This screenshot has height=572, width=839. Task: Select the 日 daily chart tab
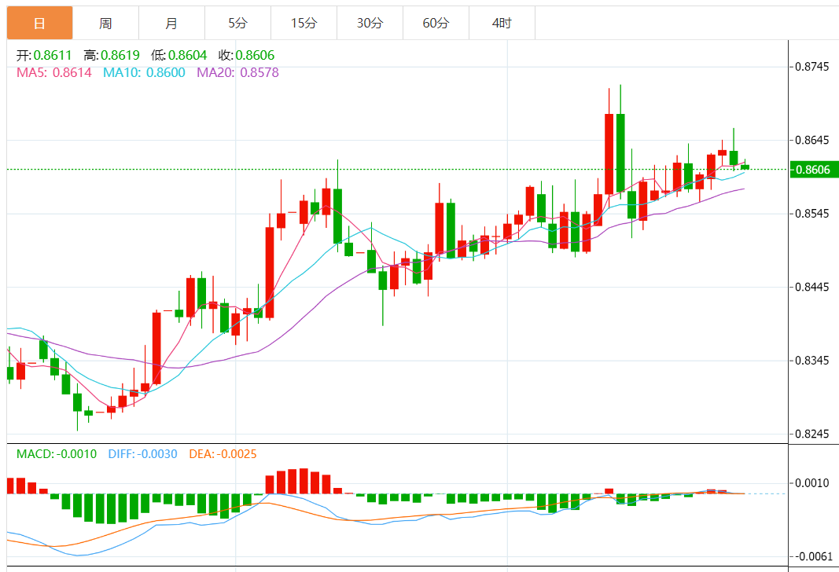pos(39,23)
